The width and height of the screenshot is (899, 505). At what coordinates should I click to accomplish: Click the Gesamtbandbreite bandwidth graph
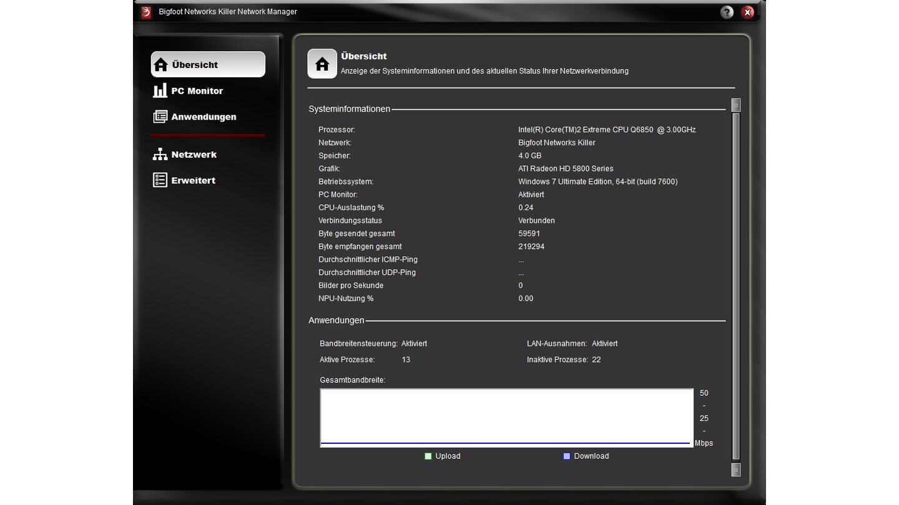507,418
